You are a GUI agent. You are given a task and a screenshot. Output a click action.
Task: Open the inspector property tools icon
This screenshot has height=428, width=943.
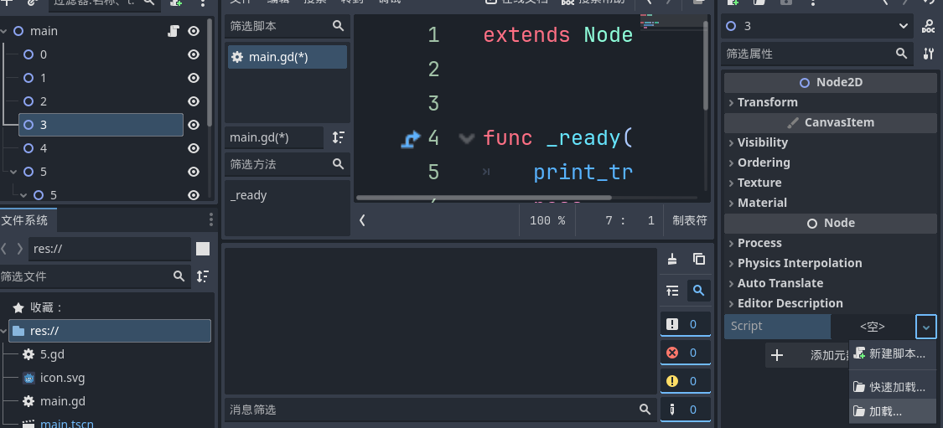pyautogui.click(x=928, y=54)
